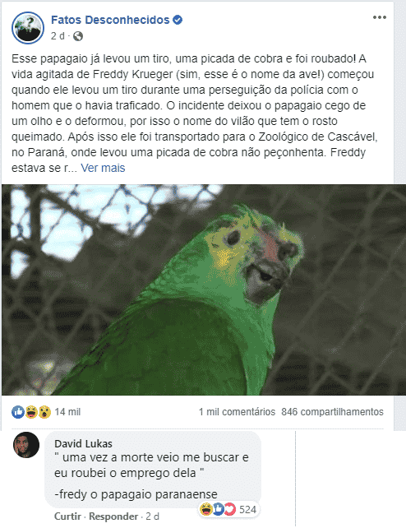Expand post text with Ver mais
406x528 pixels.
coord(103,168)
